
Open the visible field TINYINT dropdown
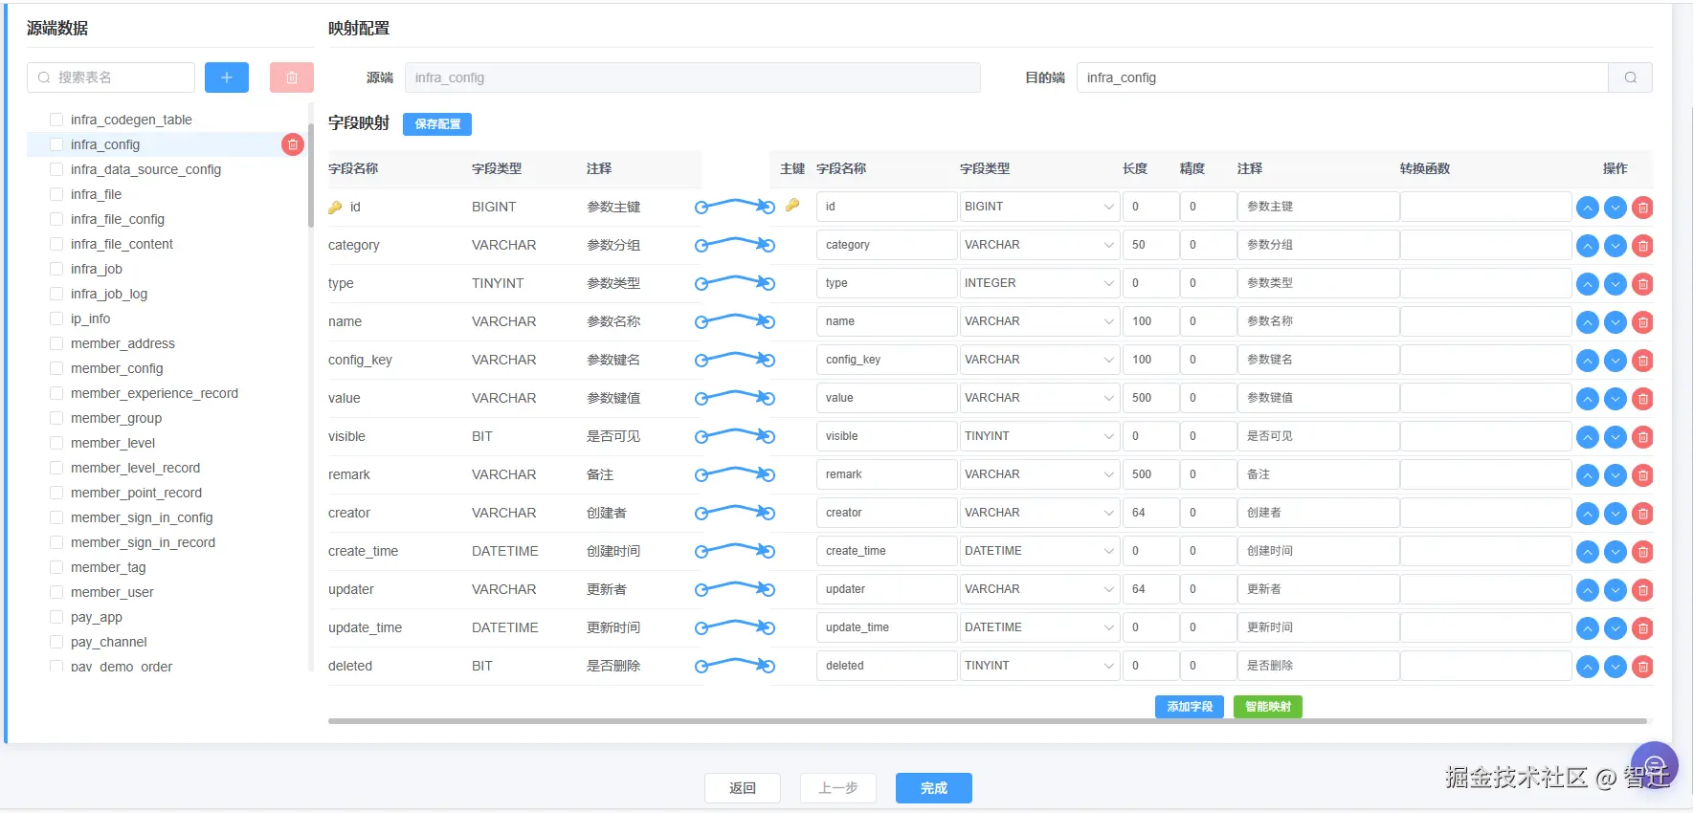(x=1039, y=436)
